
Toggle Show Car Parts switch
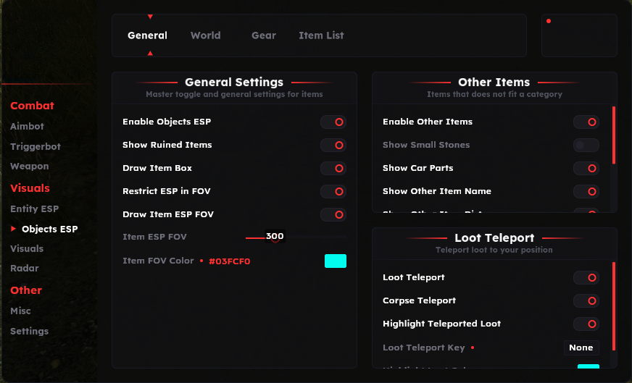pos(586,168)
